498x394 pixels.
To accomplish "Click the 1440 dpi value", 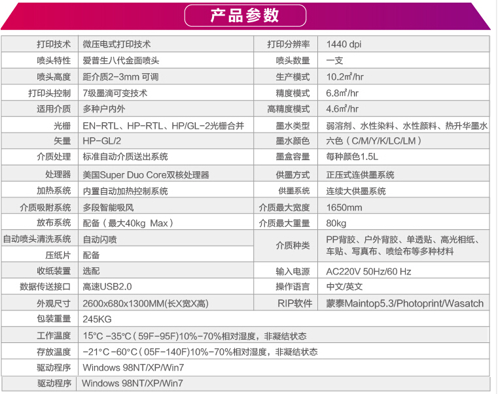I will (344, 44).
